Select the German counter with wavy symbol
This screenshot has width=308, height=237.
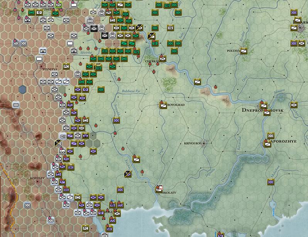point(62,151)
